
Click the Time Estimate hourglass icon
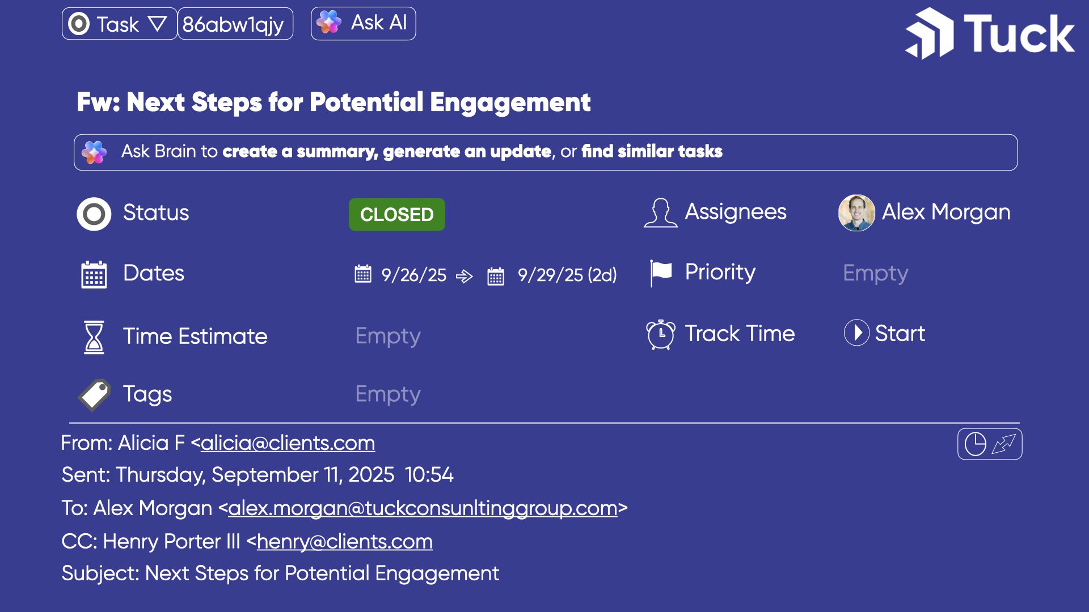pos(94,337)
